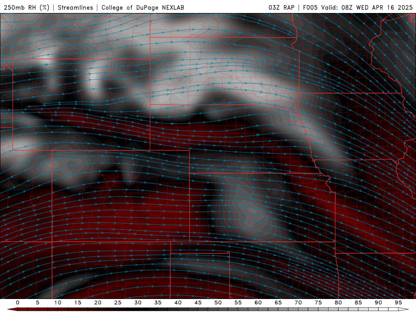Viewport: 416px width, 312px height.
Task: Click the '20' label on color scale
Action: pyautogui.click(x=98, y=303)
